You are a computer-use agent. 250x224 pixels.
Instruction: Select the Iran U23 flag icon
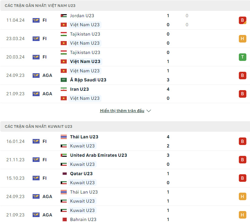pyautogui.click(x=64, y=89)
